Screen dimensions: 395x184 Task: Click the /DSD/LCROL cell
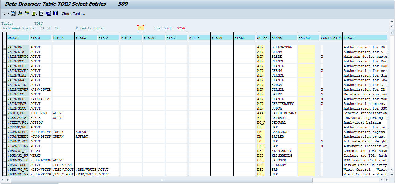(41, 160)
